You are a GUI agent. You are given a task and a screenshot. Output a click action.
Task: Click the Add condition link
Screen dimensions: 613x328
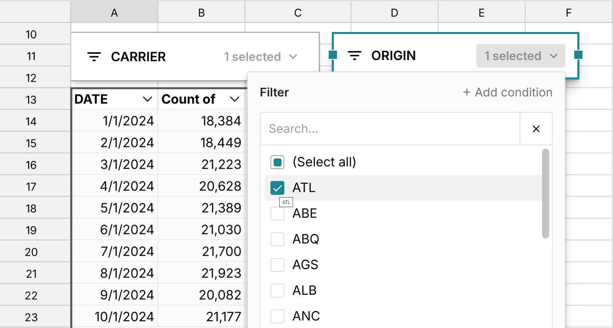click(x=513, y=92)
